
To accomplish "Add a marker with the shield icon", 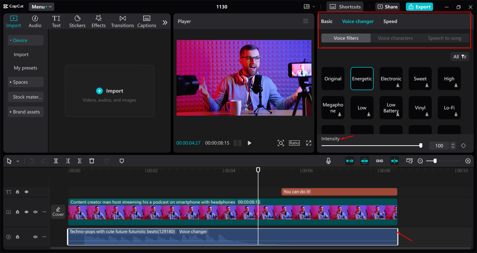I will 121,161.
